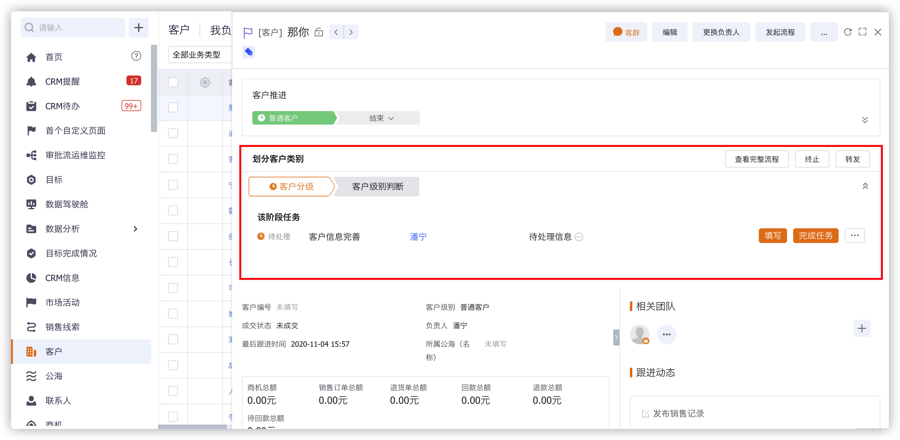The image size is (900, 440).
Task: Check the fourth customer row checkbox
Action: [173, 185]
